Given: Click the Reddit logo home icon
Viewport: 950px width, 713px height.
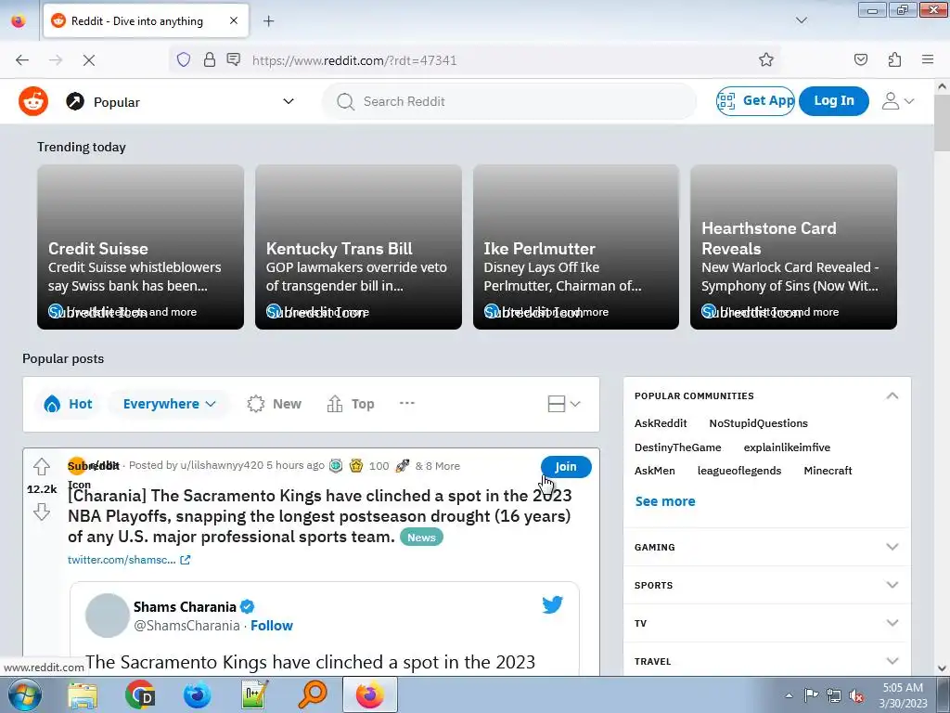Looking at the screenshot, I should coord(33,101).
